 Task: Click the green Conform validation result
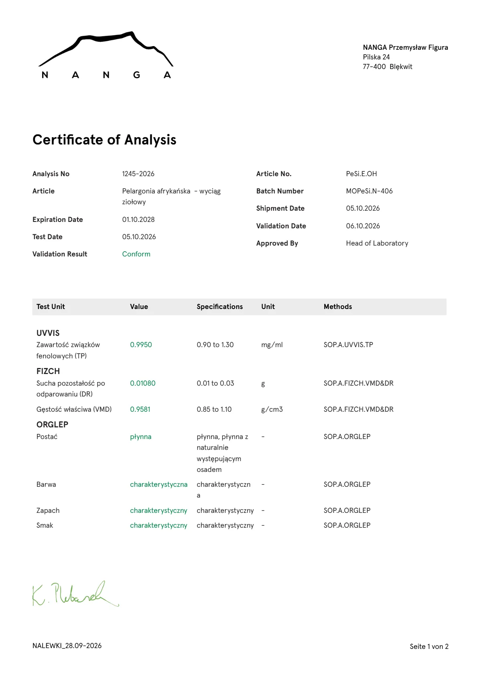tap(136, 254)
